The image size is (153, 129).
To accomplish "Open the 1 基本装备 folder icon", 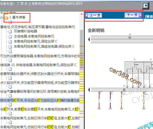I will click(6, 17).
